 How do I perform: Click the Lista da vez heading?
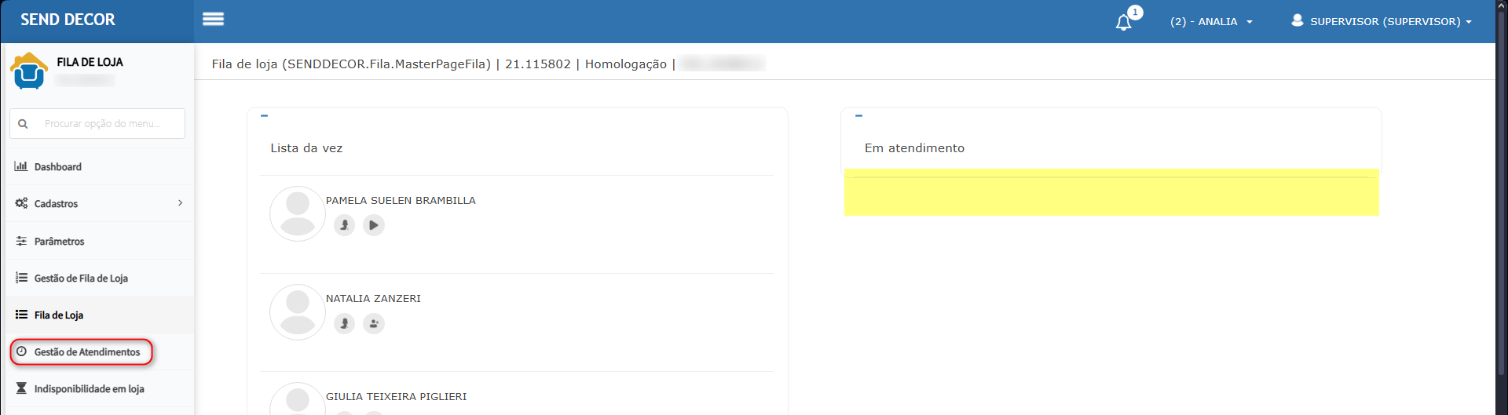click(x=306, y=147)
